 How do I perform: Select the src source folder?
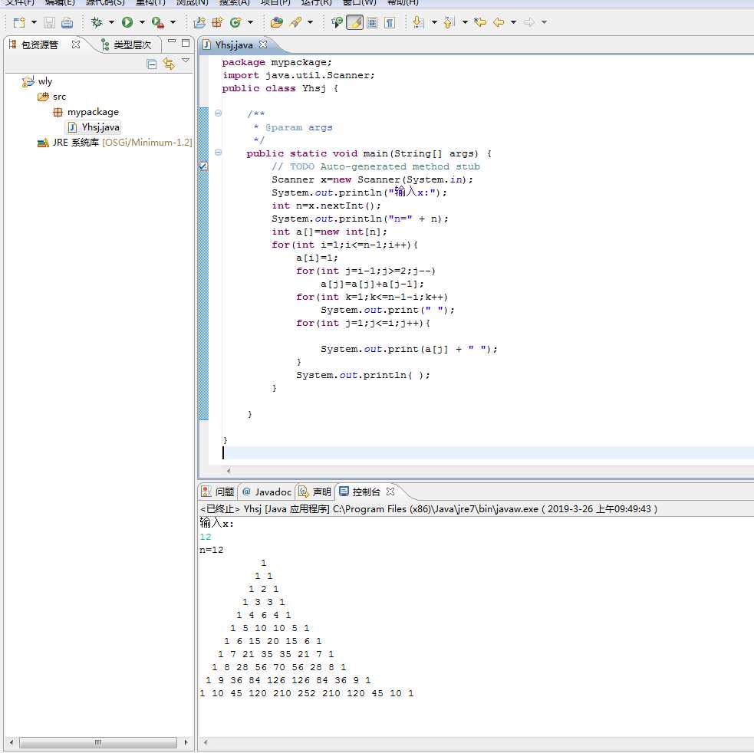(x=51, y=97)
